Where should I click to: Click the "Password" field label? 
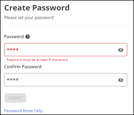(x=14, y=37)
